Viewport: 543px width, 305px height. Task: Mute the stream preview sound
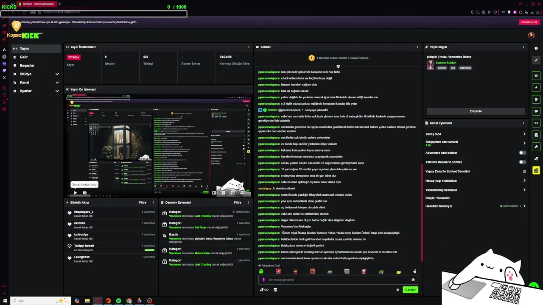[85, 193]
